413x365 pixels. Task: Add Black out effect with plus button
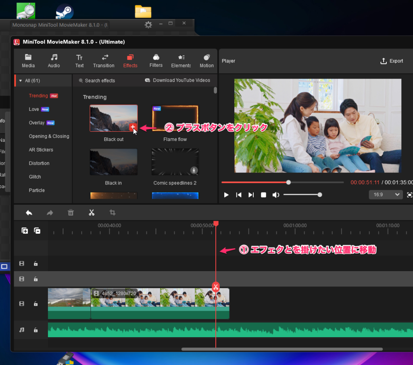pos(133,127)
